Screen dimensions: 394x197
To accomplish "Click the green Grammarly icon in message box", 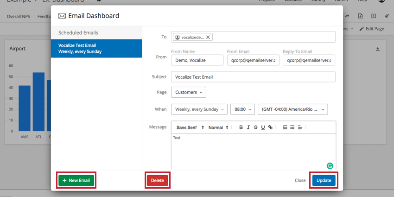I will pyautogui.click(x=330, y=165).
